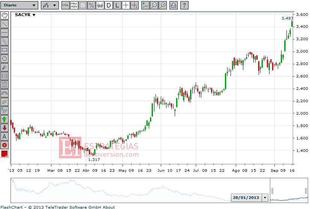The height and width of the screenshot is (209, 310).
Task: Select the diagonal speed lines tool
Action: pyautogui.click(x=4, y=102)
